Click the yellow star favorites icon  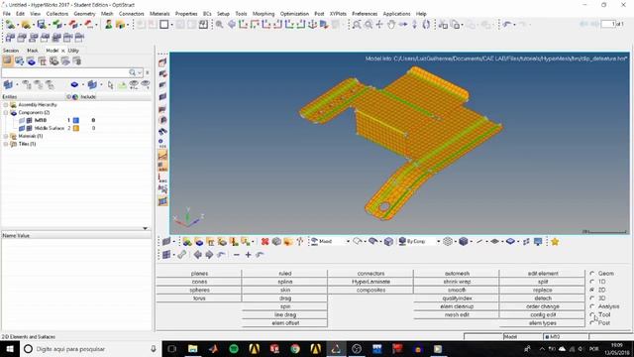[x=555, y=242]
